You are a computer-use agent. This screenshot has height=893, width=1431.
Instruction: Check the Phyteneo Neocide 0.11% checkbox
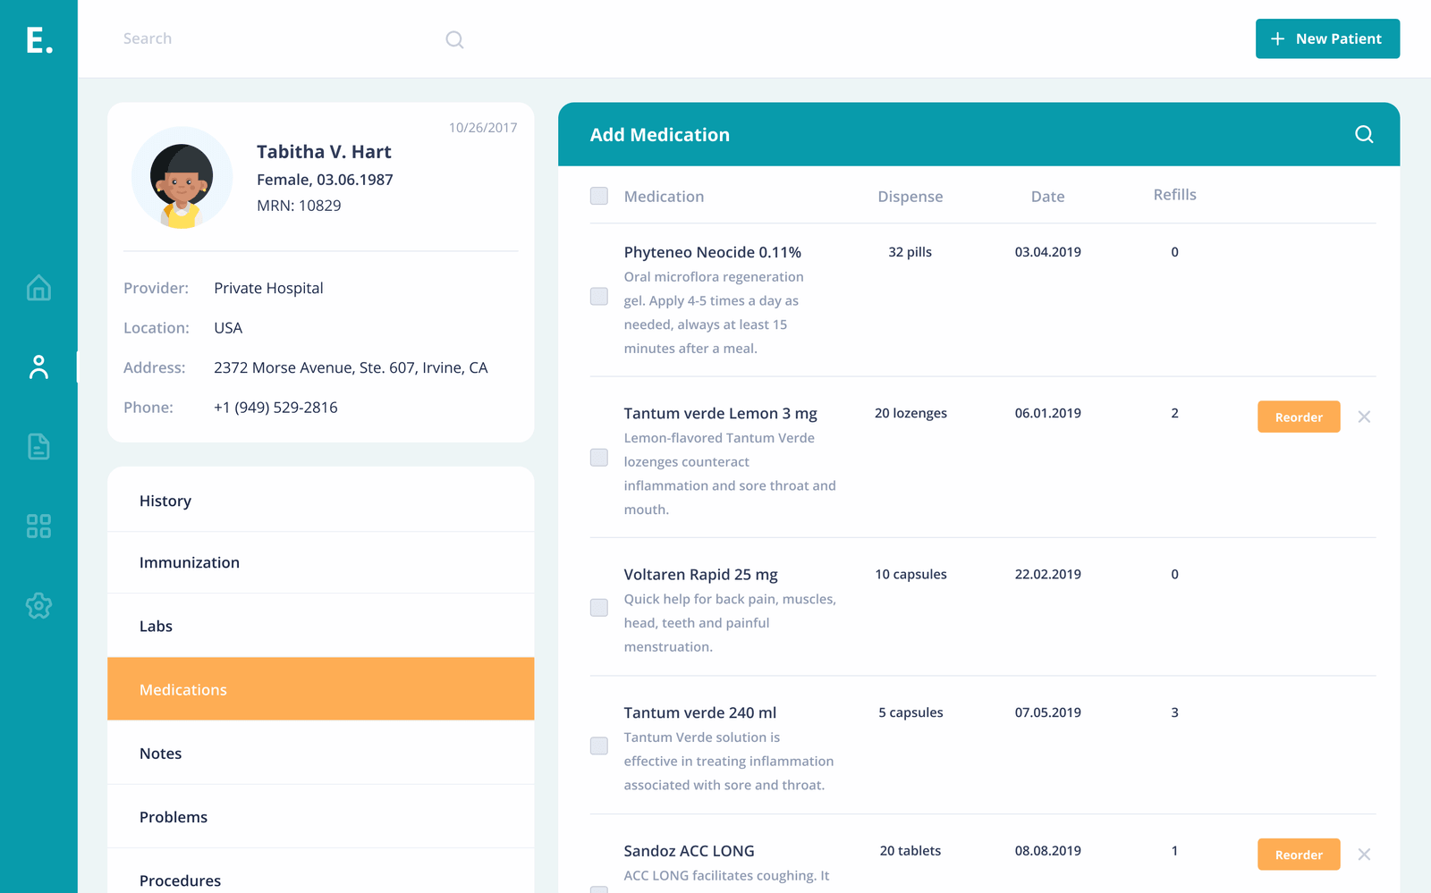(599, 297)
